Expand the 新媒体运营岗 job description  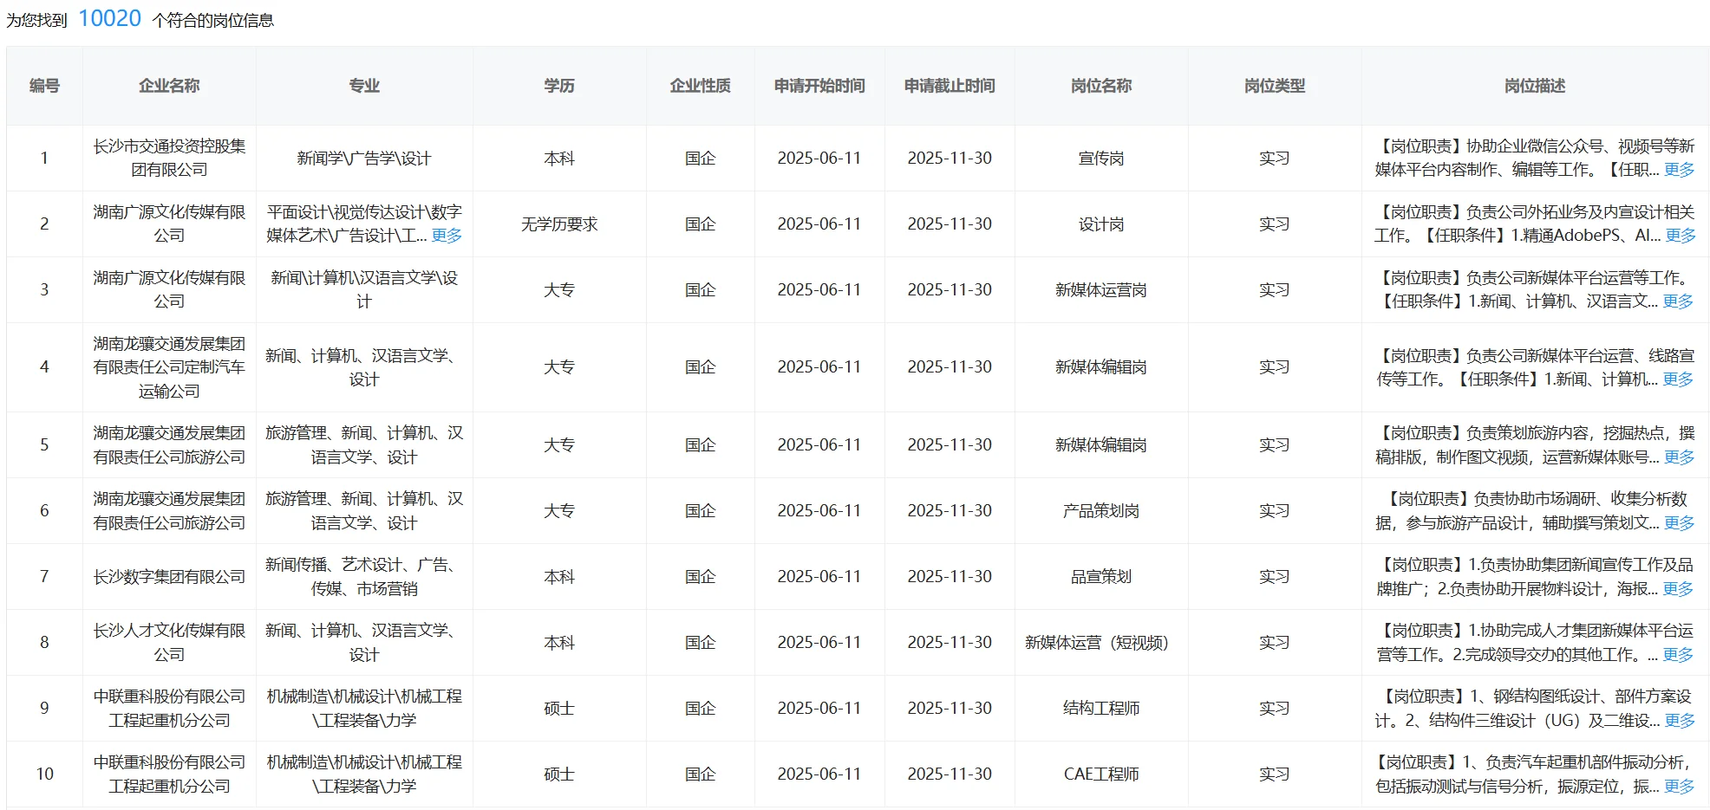click(x=1679, y=301)
